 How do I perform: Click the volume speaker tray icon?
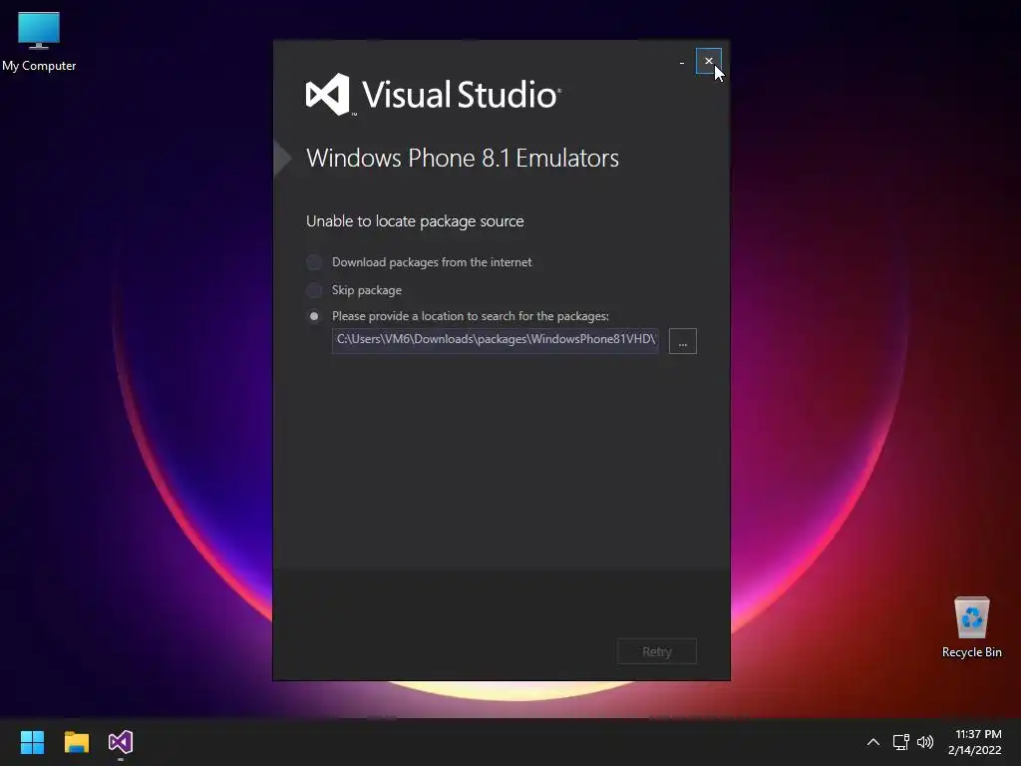924,742
